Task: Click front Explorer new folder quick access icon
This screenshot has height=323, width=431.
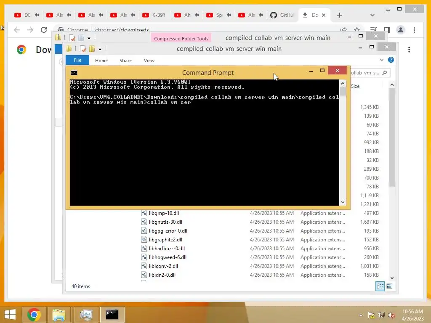Action: (92, 49)
